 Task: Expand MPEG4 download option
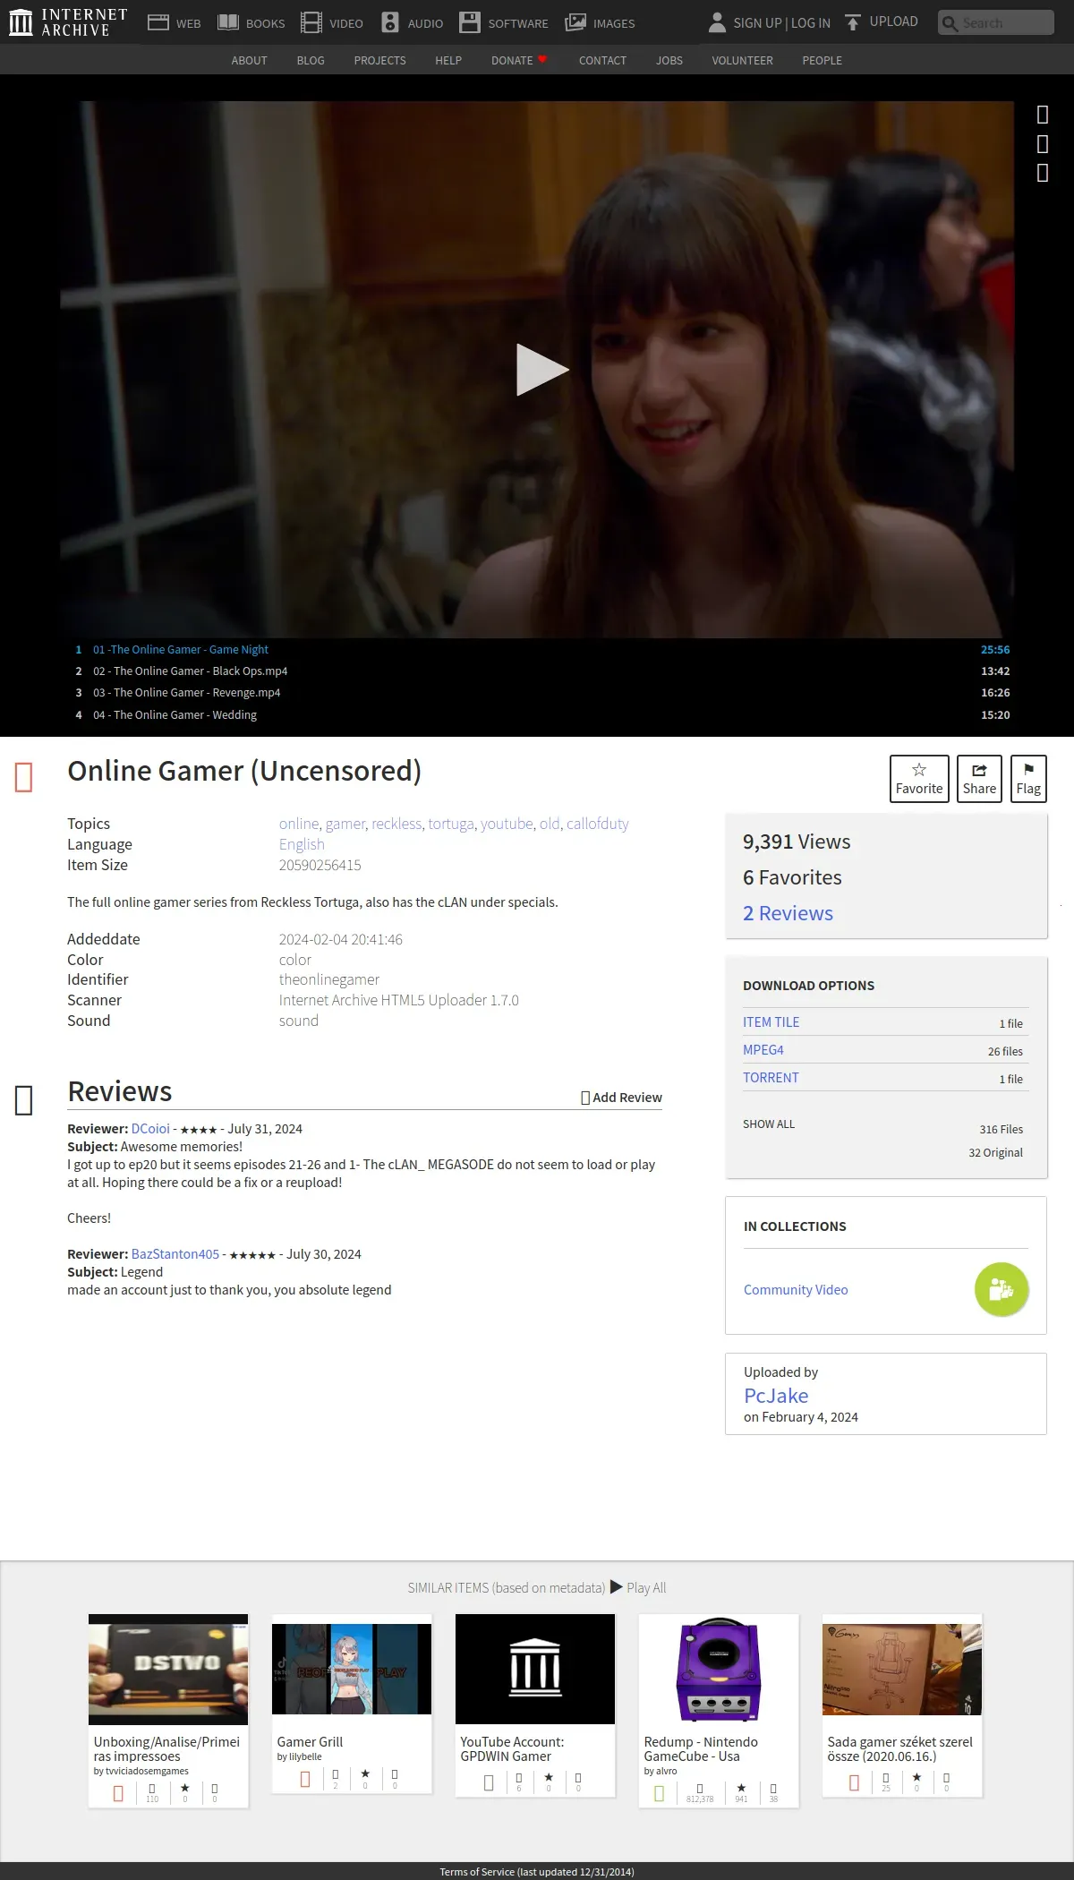click(x=763, y=1050)
